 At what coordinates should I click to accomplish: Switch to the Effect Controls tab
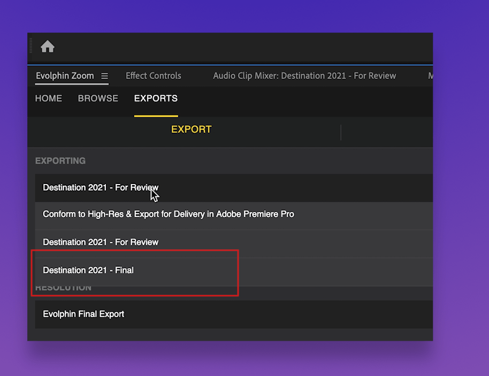click(x=153, y=76)
